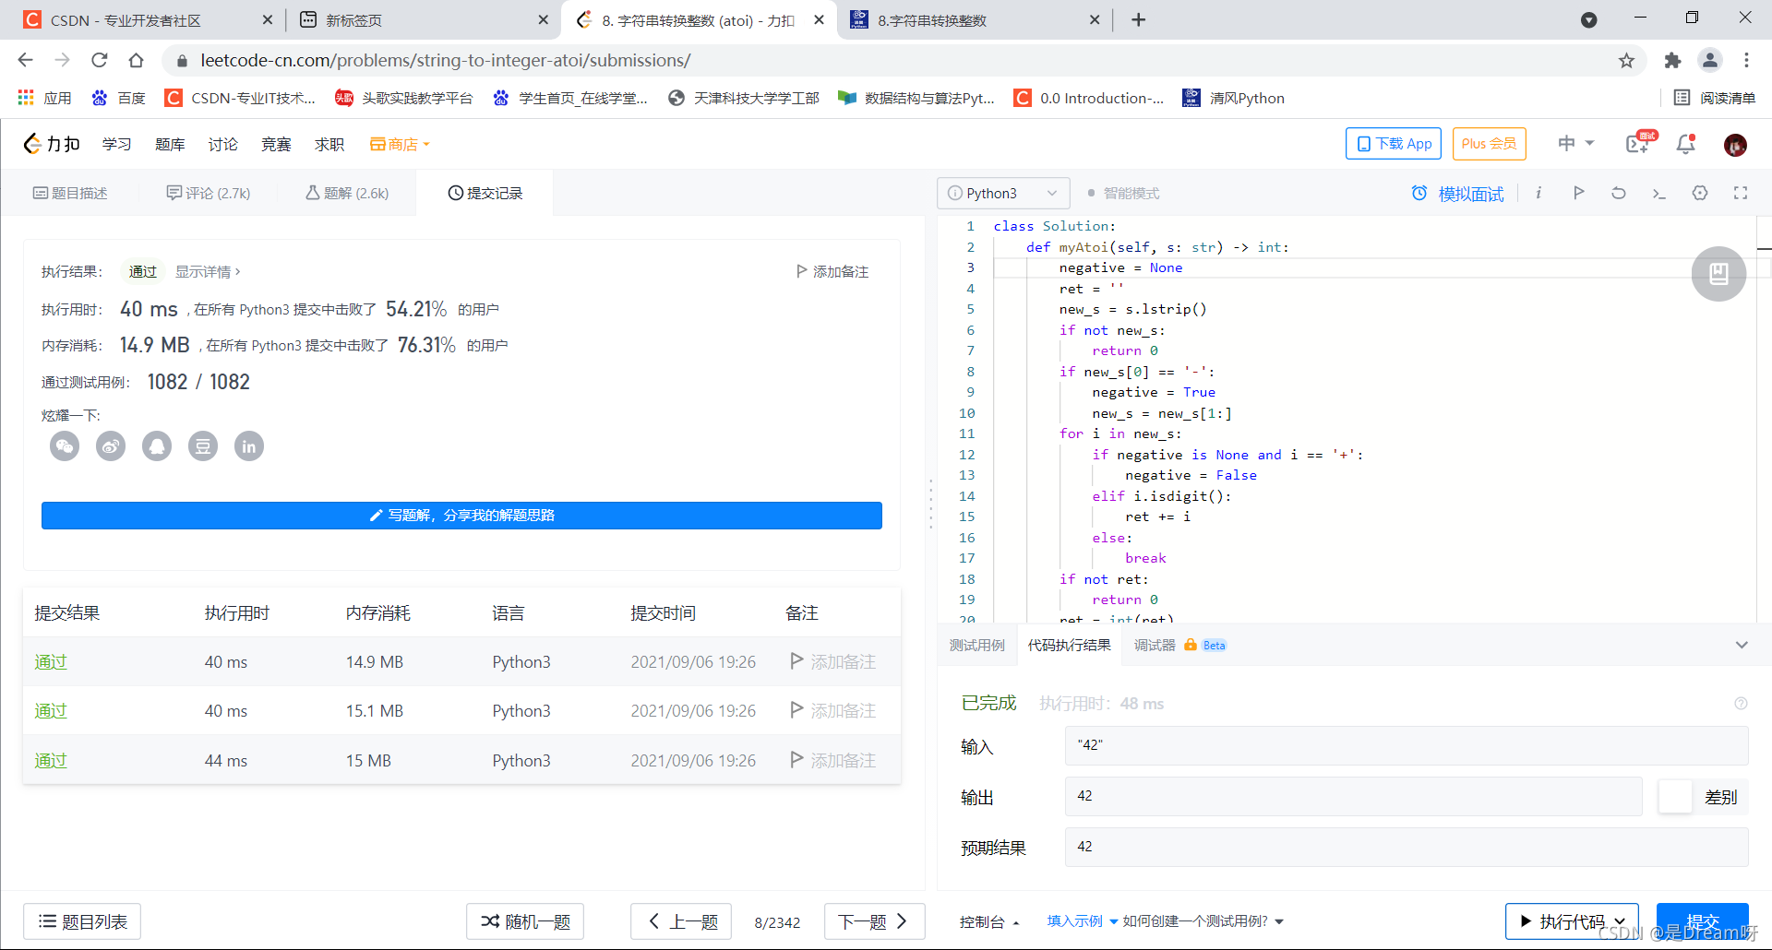1772x950 pixels.
Task: Switch to 题目描述 tab
Action: click(x=70, y=193)
